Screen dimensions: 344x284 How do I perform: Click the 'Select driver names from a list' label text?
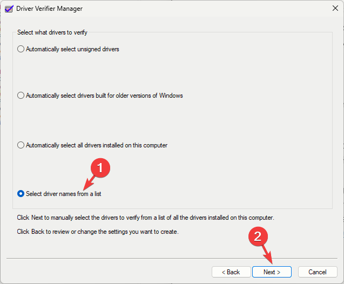point(64,194)
